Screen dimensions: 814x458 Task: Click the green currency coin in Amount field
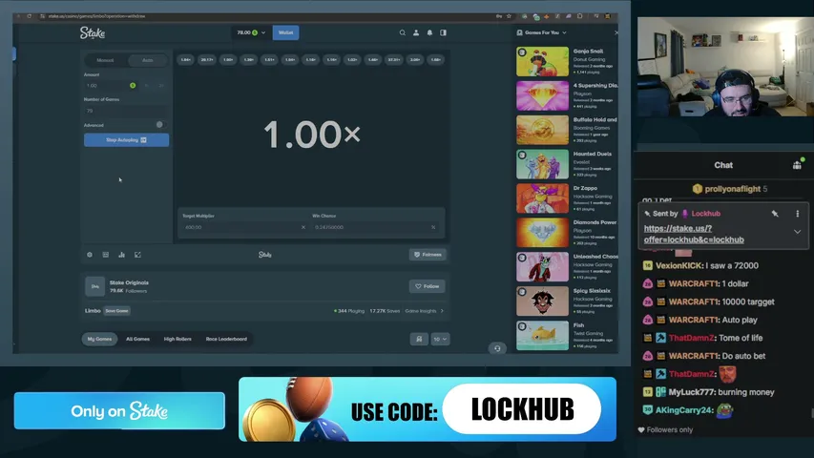coord(133,85)
